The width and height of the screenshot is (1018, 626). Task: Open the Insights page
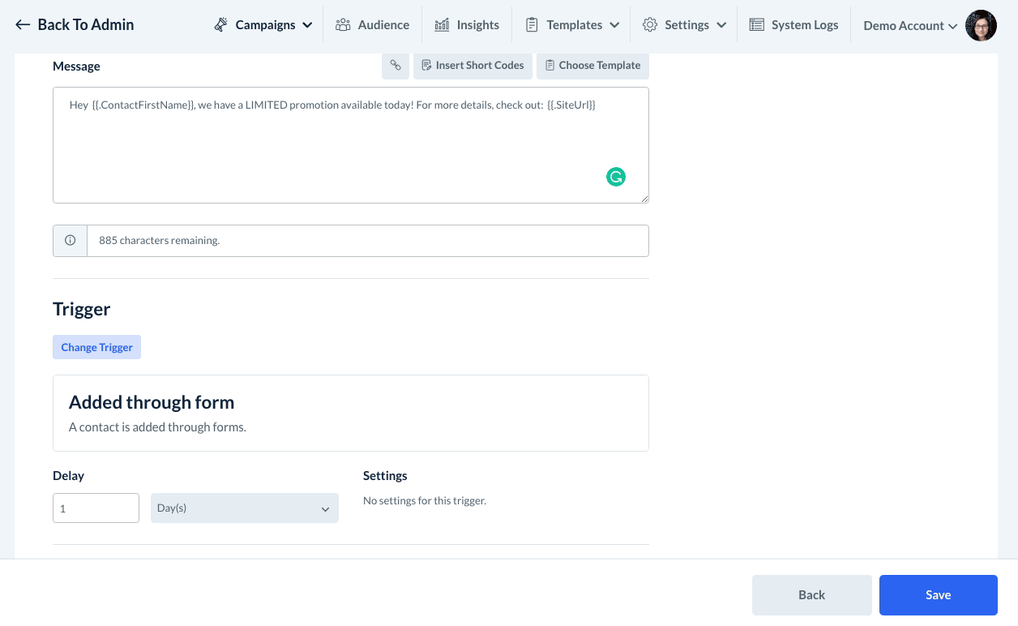pos(467,25)
